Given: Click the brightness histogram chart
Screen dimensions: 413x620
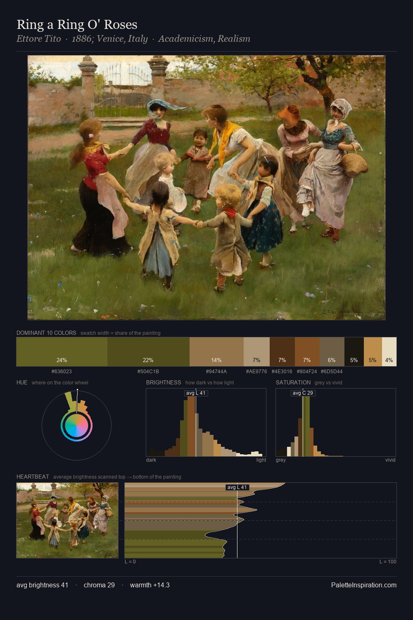Looking at the screenshot, I should tap(206, 422).
